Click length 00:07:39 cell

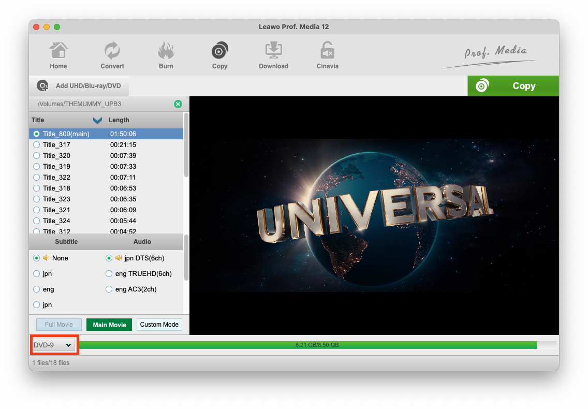123,156
